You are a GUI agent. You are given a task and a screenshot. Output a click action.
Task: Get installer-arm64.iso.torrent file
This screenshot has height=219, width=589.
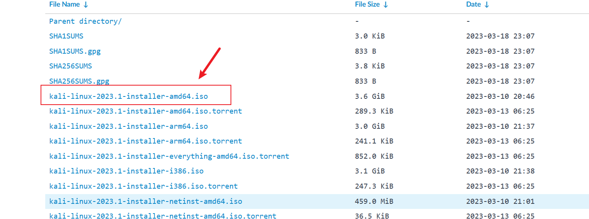[145, 141]
